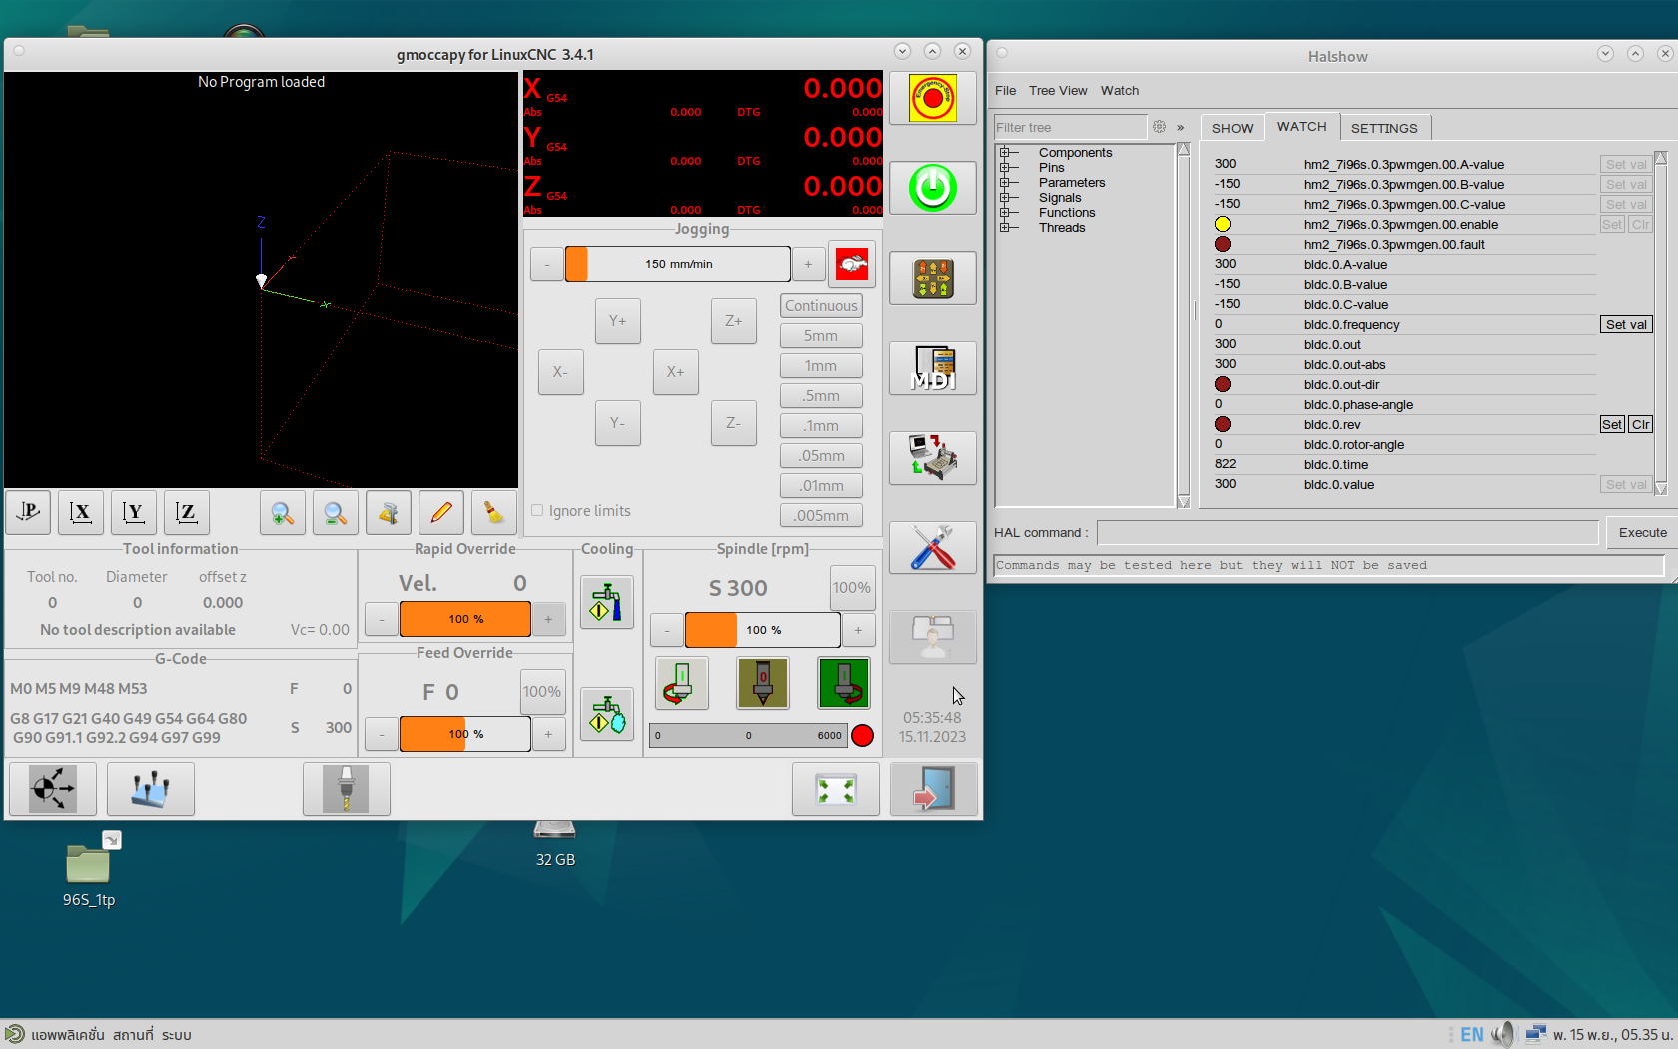Click the emergency stop button
The height and width of the screenshot is (1049, 1678).
(x=932, y=98)
